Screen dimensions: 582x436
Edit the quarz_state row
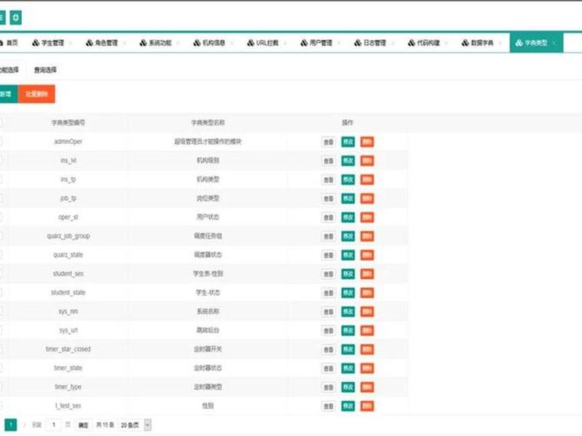pyautogui.click(x=348, y=255)
